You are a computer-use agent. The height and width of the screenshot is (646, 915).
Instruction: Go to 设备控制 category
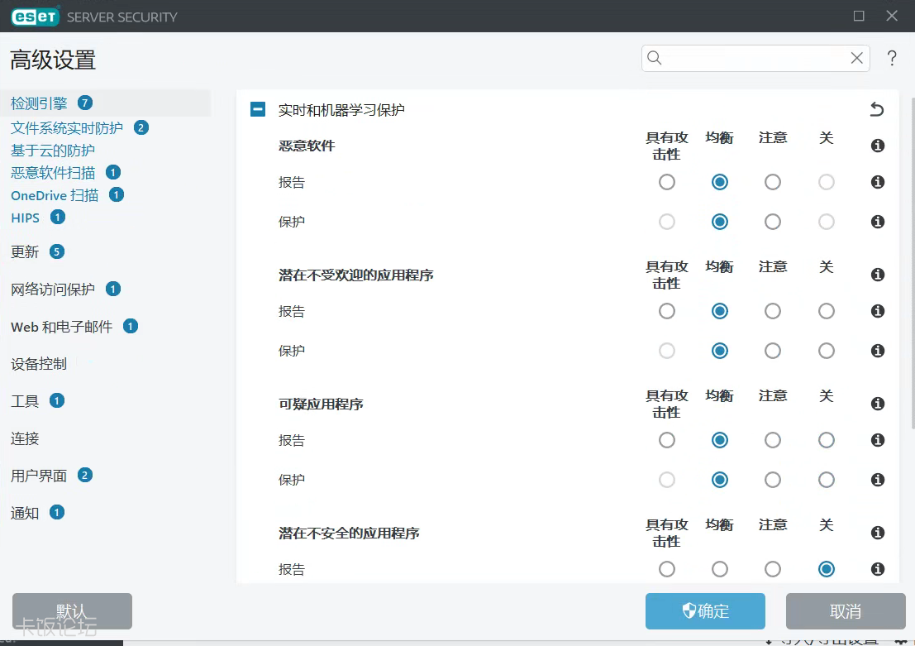coord(39,364)
